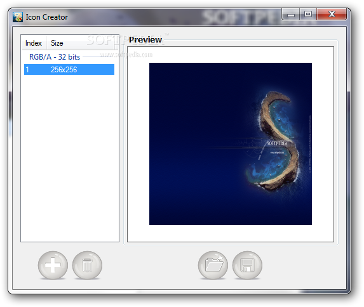Click the Index column header
This screenshot has width=364, height=307.
point(34,43)
